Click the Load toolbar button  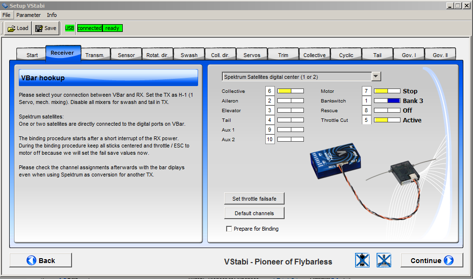[18, 28]
